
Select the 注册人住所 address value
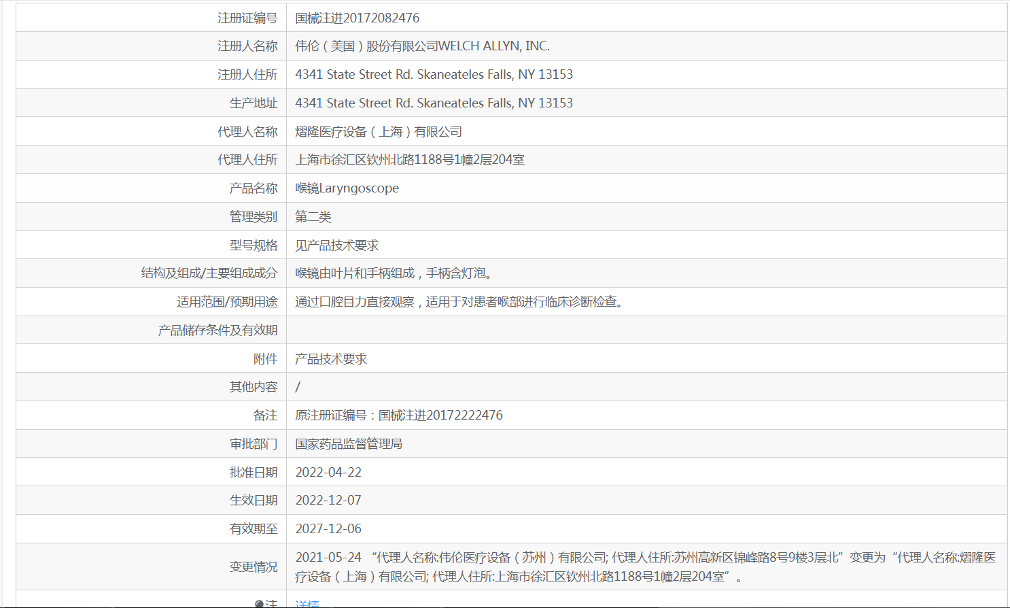(x=434, y=75)
